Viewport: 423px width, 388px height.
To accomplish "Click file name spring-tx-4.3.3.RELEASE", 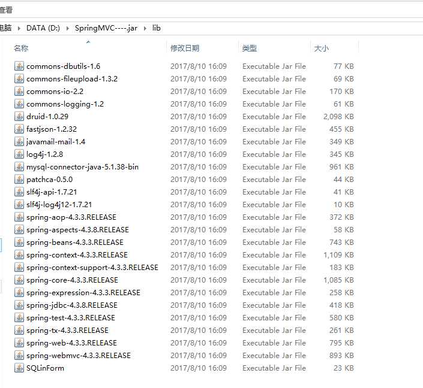I will [67, 331].
